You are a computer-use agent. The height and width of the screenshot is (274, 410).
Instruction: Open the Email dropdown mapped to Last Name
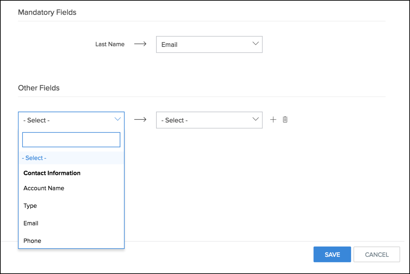(209, 45)
